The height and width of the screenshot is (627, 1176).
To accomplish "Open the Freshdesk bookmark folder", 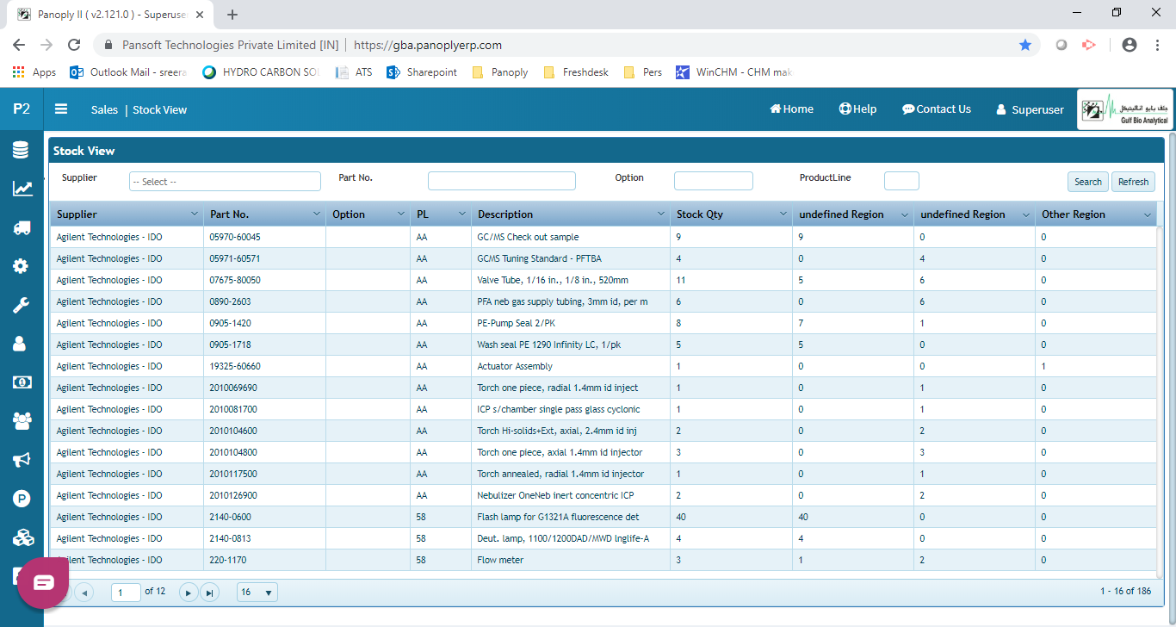I will 576,72.
